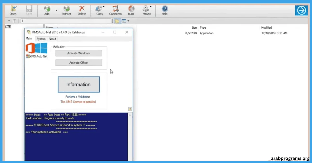Expand the Mount dropdown arrow
Image resolution: width=312 pixels, height=163 pixels.
(151, 7)
